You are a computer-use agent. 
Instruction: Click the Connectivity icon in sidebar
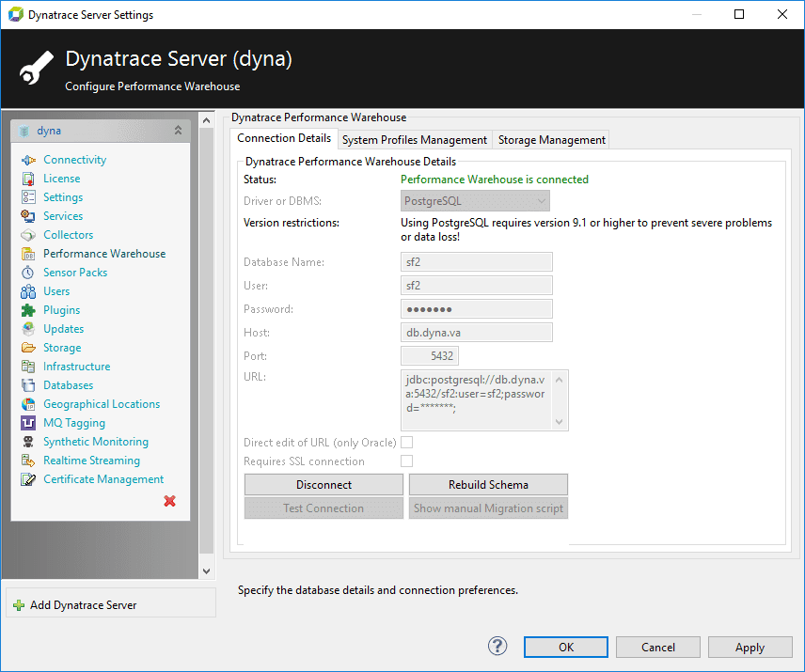[28, 160]
